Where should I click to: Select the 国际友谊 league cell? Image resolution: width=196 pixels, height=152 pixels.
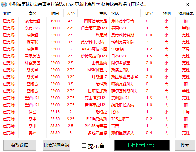tap(32, 56)
